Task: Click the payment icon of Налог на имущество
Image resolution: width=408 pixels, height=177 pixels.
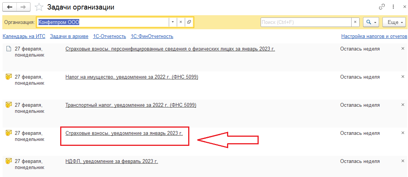Action: [9, 77]
